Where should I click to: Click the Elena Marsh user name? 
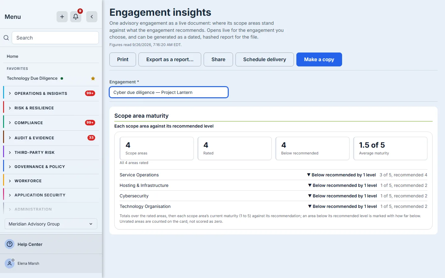coord(28,263)
